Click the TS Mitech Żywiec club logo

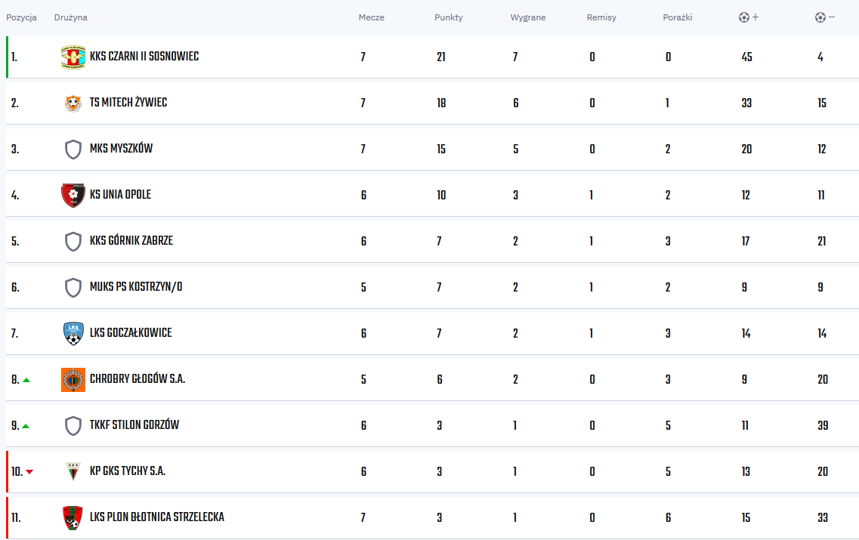pos(73,103)
